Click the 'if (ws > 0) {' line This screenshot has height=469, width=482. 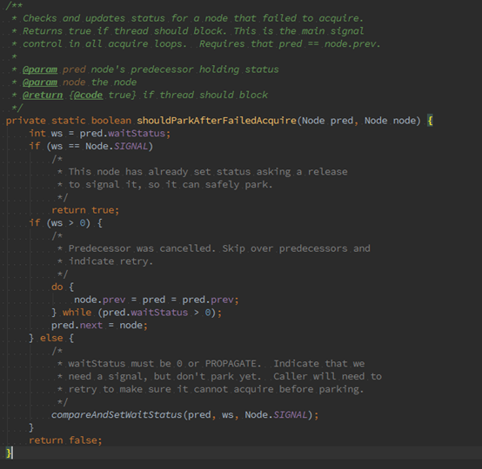click(66, 223)
